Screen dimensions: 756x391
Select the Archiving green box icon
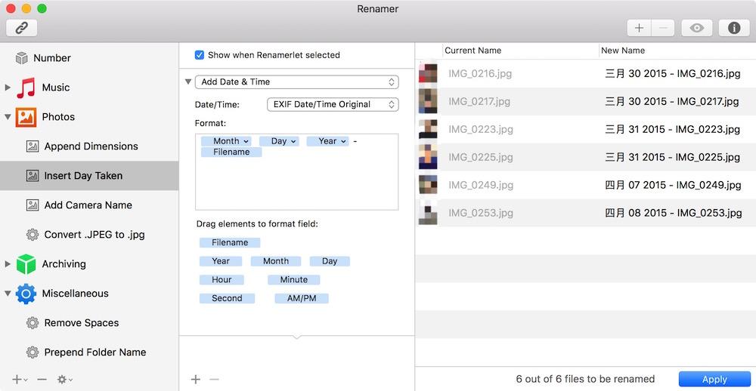point(26,264)
